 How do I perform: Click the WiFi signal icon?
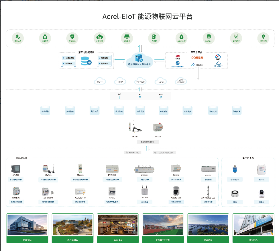coord(161,97)
